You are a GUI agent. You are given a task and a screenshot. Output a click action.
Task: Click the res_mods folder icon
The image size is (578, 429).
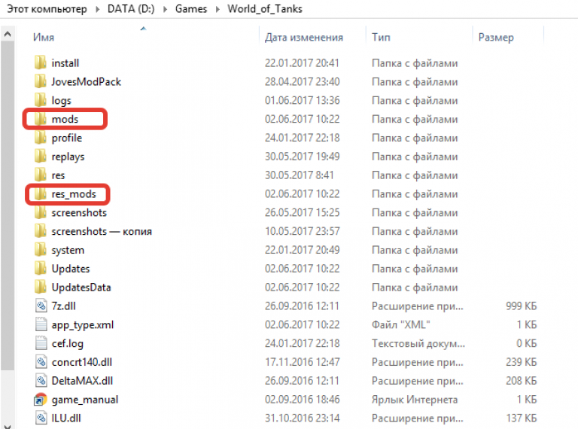pos(41,194)
